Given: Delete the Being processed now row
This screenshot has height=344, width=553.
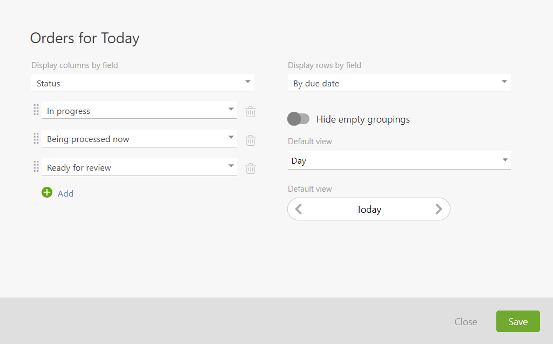Looking at the screenshot, I should pos(251,140).
